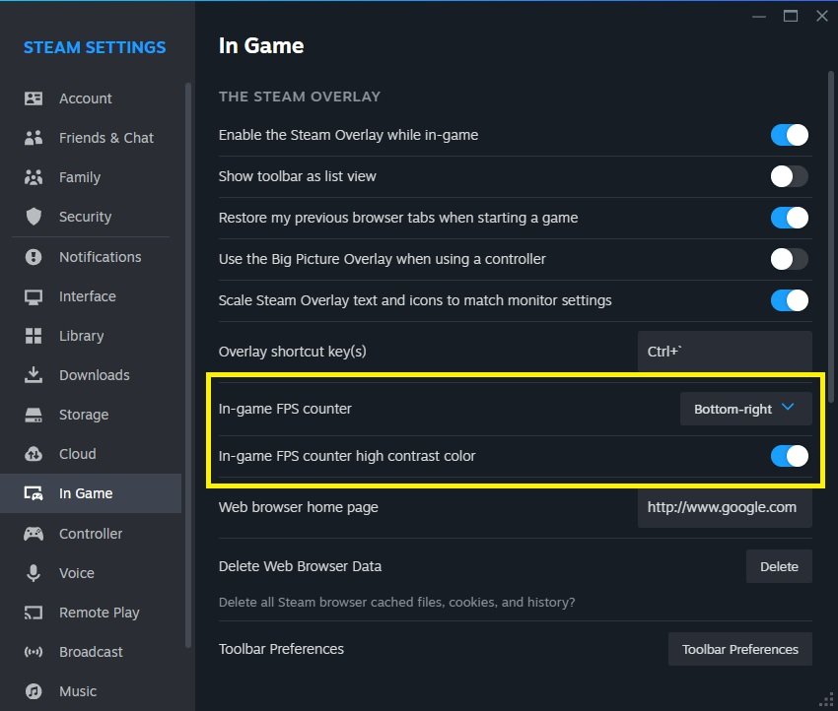Click the Controller gamepad icon

click(34, 534)
